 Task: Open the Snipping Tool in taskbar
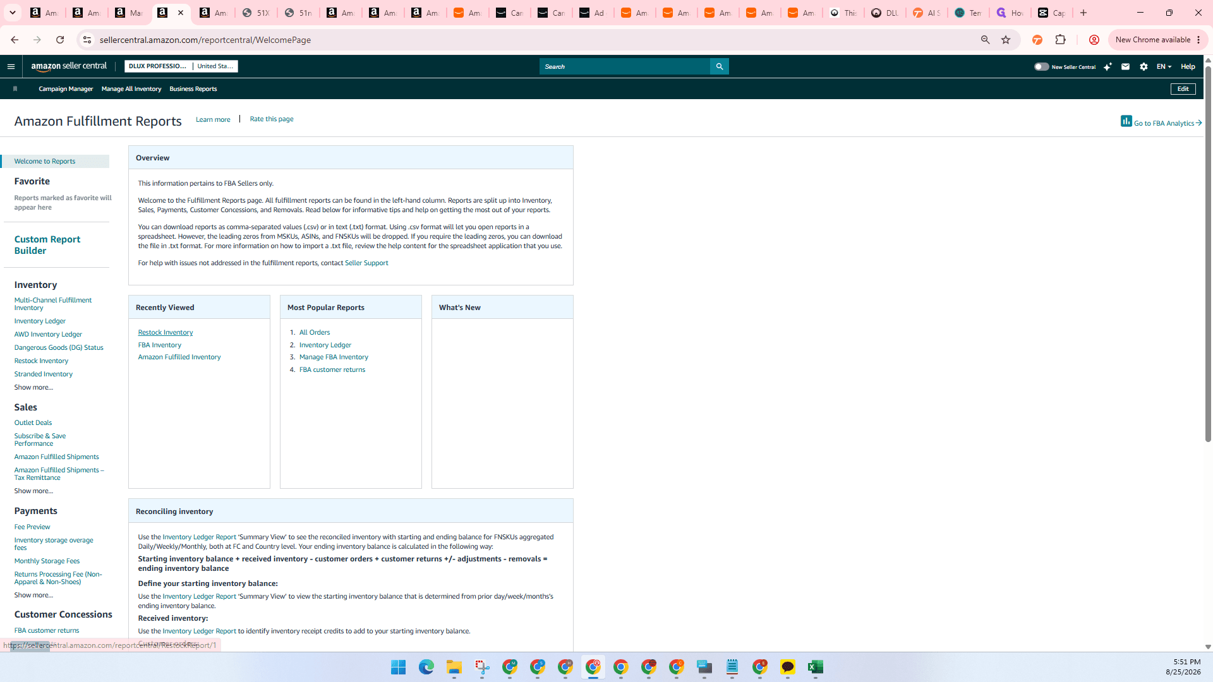coord(482,667)
